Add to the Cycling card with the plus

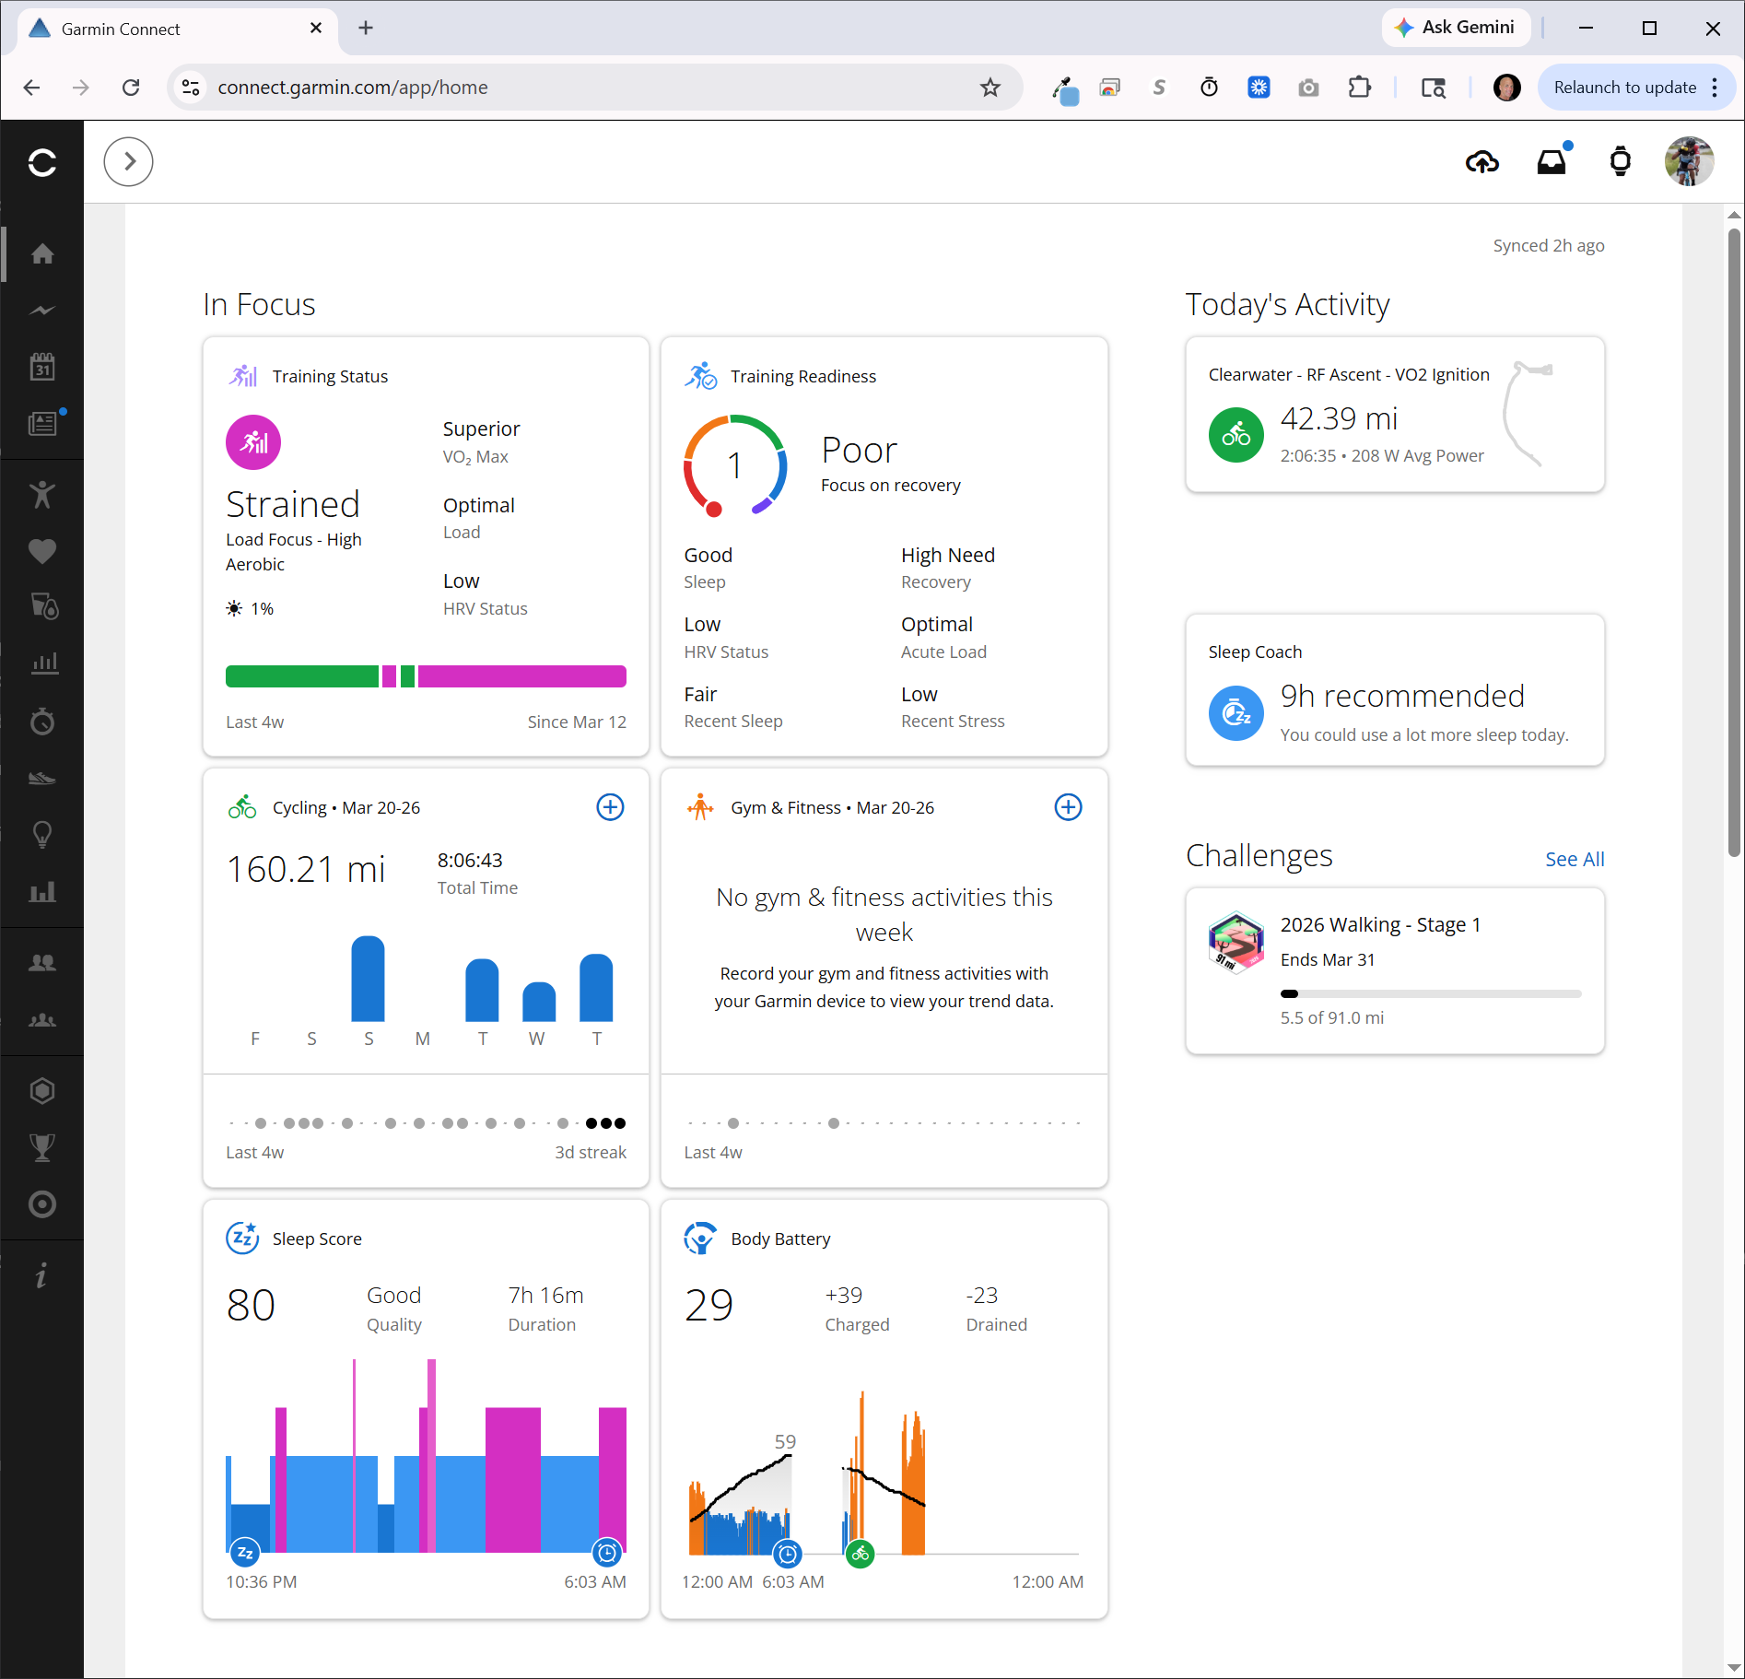tap(610, 807)
